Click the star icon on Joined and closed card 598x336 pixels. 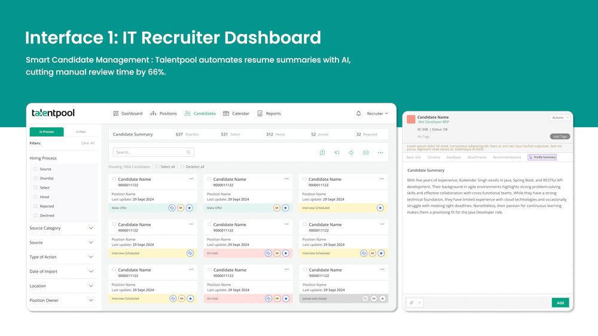pos(383,298)
